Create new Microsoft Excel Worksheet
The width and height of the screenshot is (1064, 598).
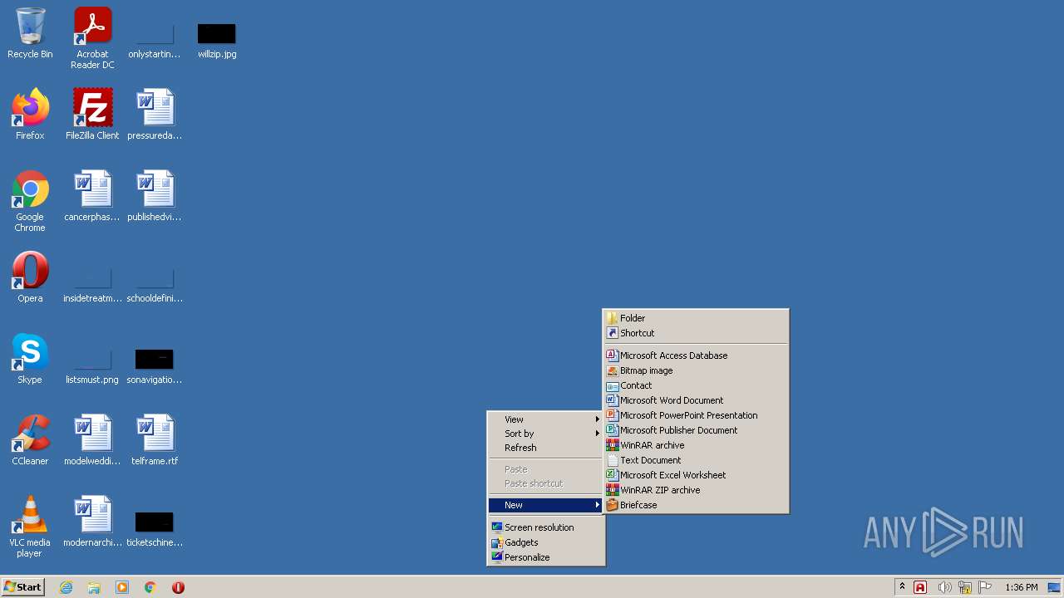pyautogui.click(x=696, y=475)
